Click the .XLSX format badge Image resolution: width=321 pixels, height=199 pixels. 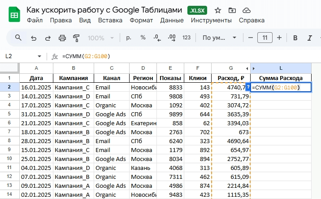point(197,10)
